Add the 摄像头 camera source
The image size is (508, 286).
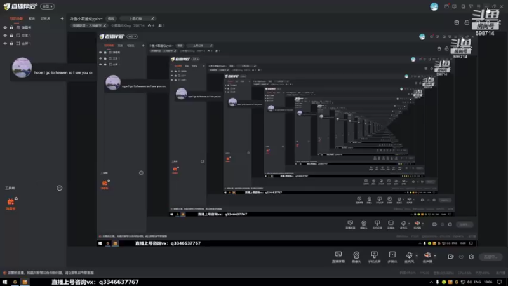(356, 257)
